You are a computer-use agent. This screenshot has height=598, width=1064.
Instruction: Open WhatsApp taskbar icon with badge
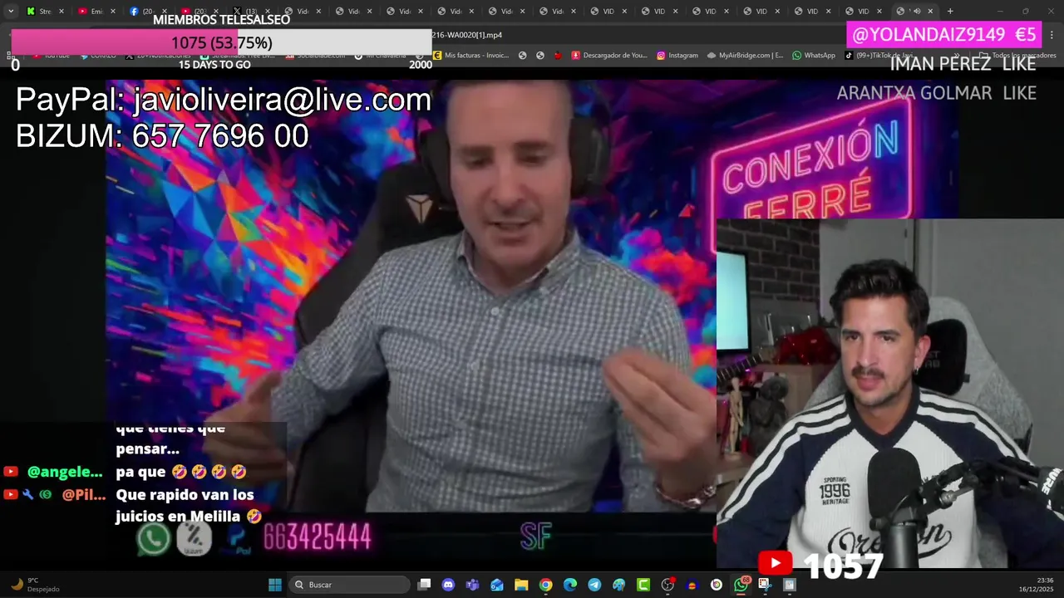tap(741, 585)
